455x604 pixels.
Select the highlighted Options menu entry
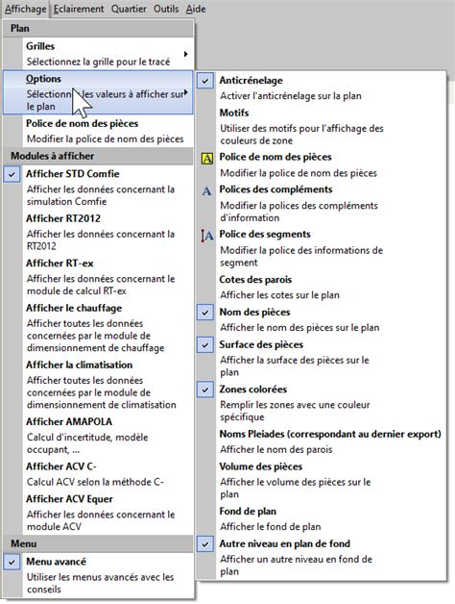pyautogui.click(x=98, y=92)
